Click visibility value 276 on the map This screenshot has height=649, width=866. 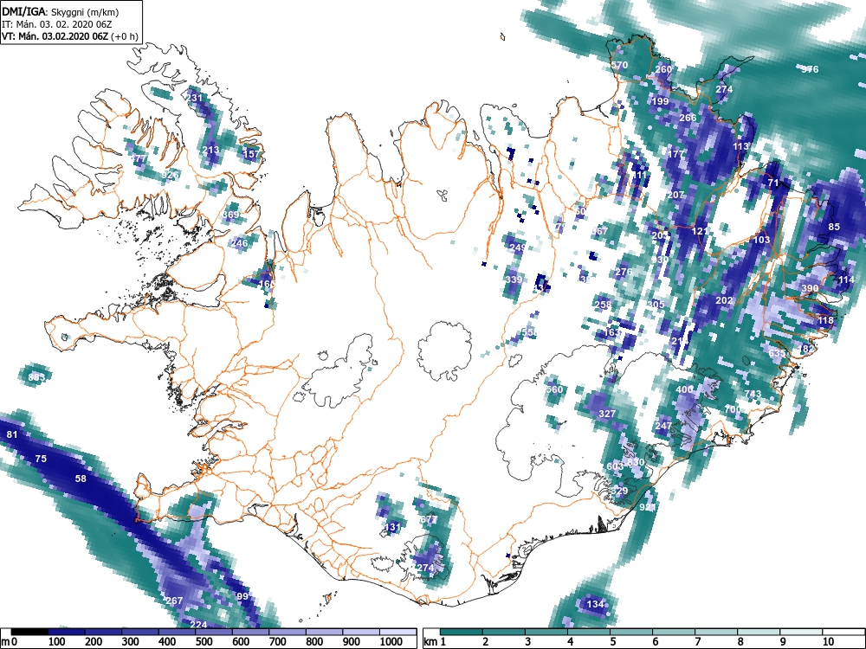coord(623,272)
